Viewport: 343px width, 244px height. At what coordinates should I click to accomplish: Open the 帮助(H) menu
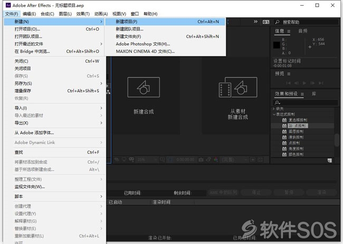(150, 14)
